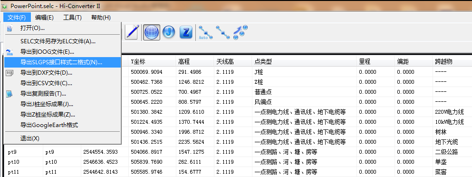This screenshot has width=472, height=177.
Task: Select the first-column pt9 cell
Action: pyautogui.click(x=23, y=152)
